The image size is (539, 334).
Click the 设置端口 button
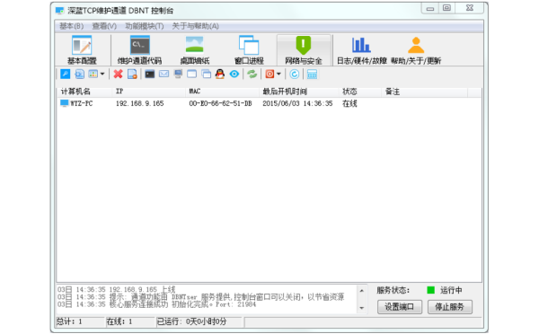click(x=400, y=306)
